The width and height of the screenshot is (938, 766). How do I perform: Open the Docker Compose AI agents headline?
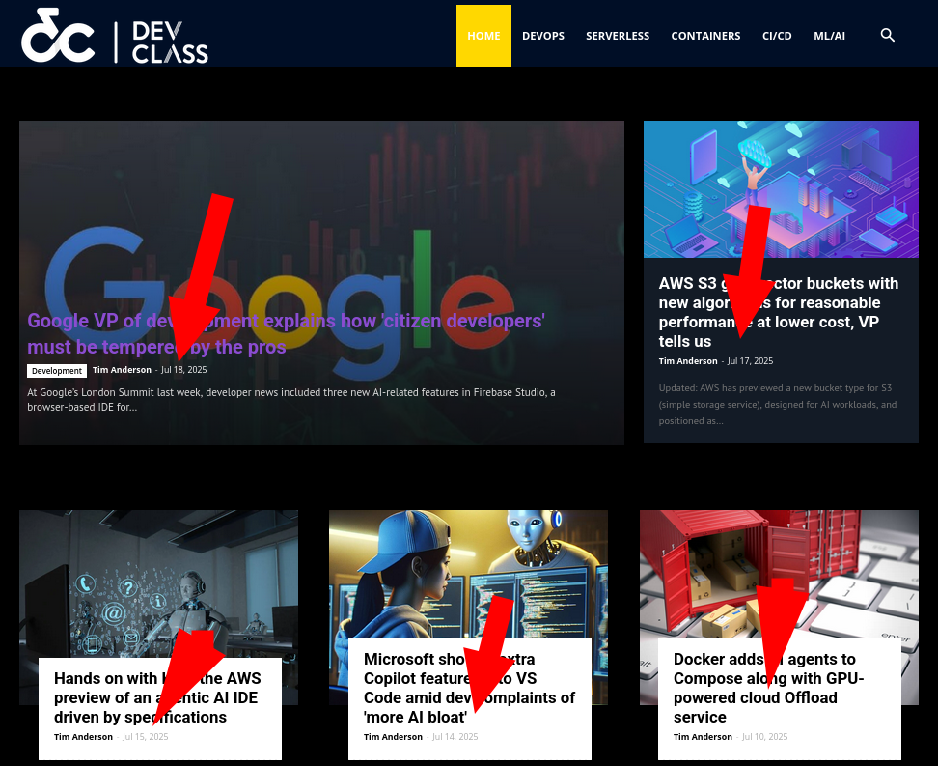pyautogui.click(x=768, y=688)
